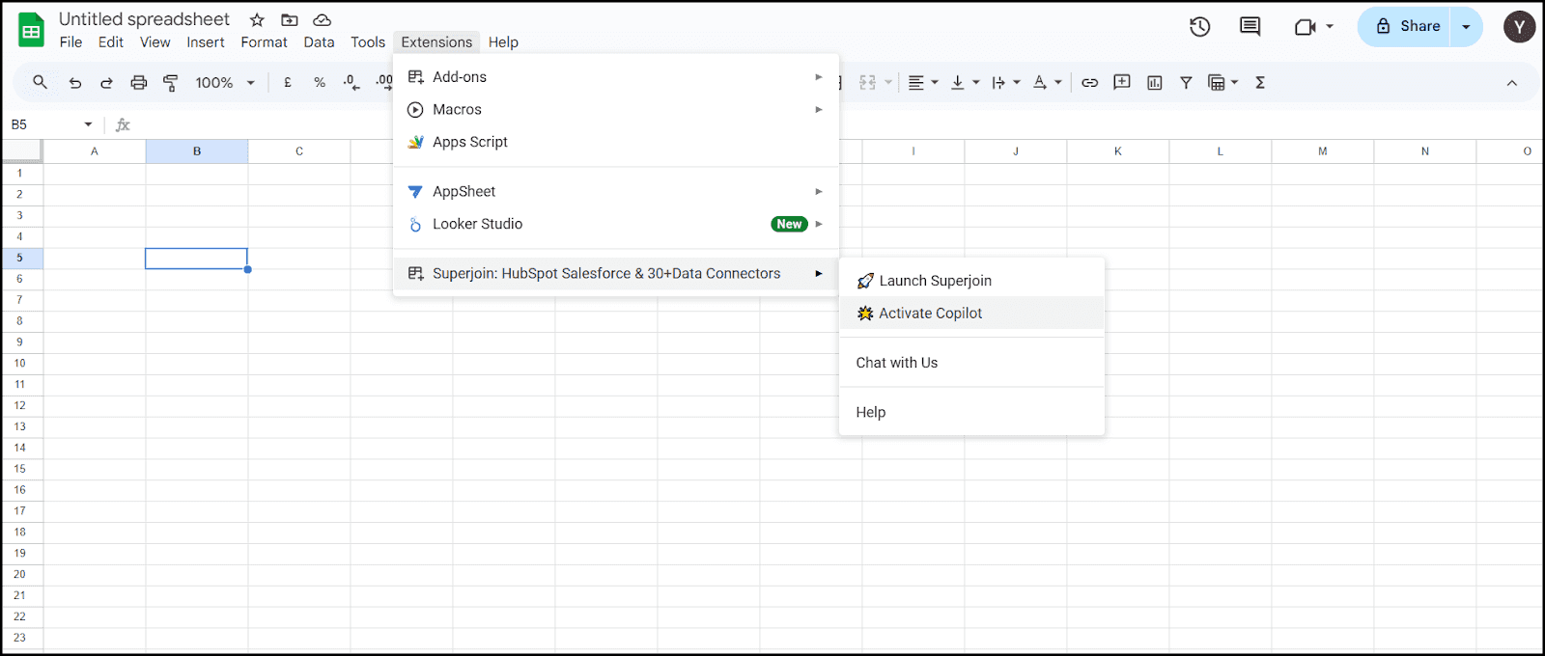
Task: Select column N header
Action: click(1425, 151)
